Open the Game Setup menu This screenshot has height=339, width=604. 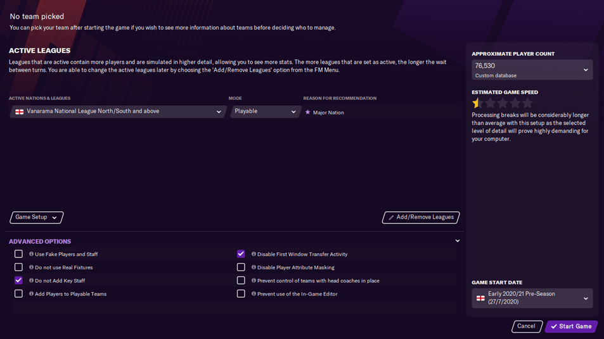click(x=37, y=218)
